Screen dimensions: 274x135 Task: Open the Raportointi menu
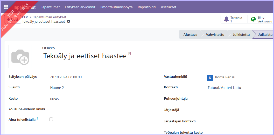point(146,7)
